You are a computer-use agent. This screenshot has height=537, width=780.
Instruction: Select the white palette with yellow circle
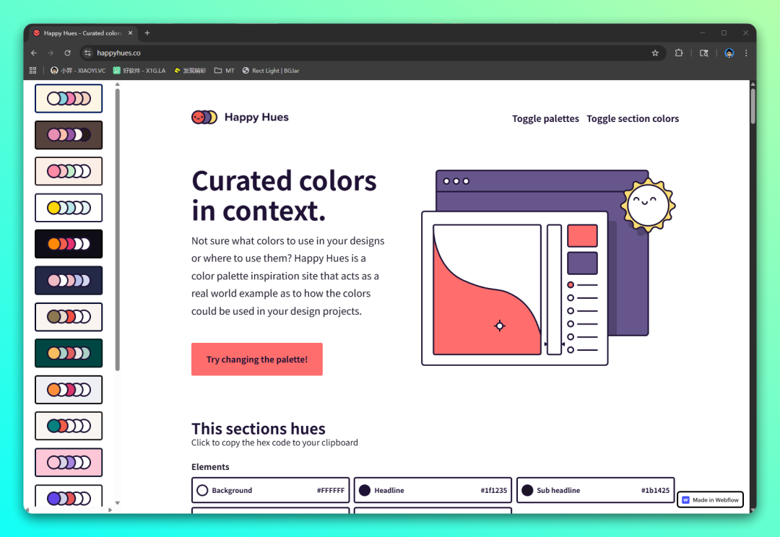click(x=69, y=207)
